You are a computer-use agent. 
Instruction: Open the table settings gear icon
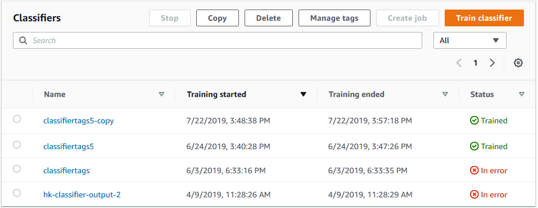[518, 63]
